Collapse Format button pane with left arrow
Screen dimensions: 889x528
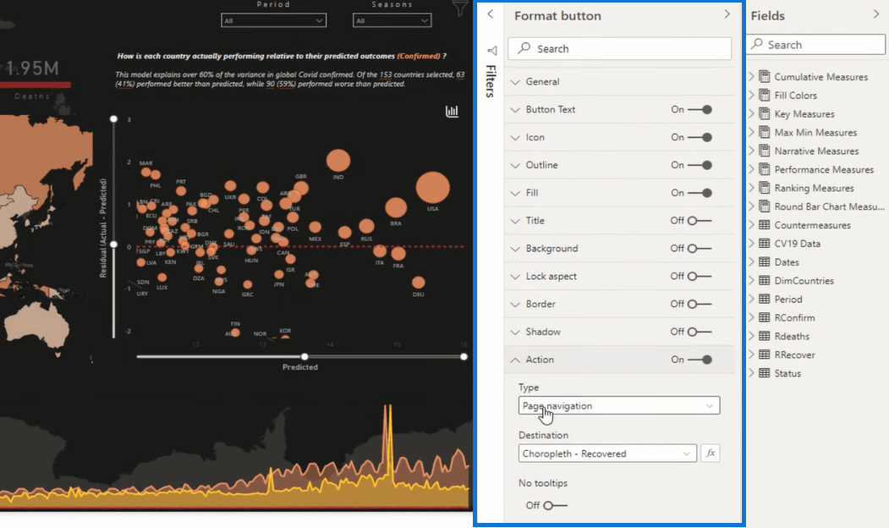(x=491, y=14)
